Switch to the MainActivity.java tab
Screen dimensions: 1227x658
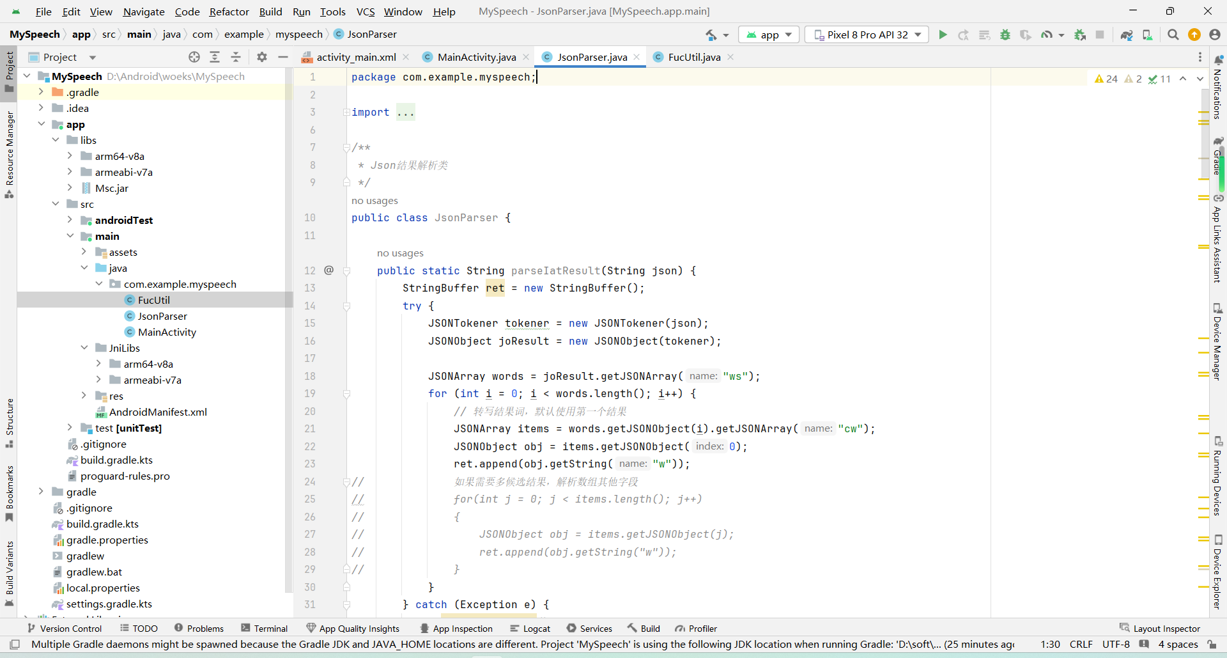[476, 57]
